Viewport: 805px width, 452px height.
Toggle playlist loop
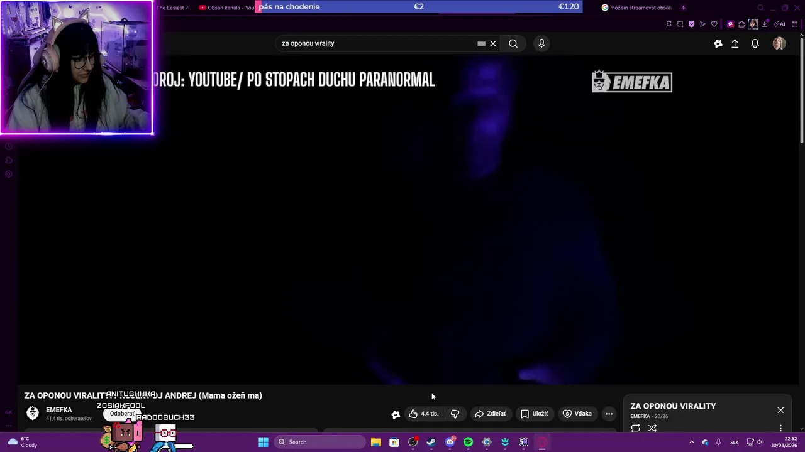pos(635,428)
